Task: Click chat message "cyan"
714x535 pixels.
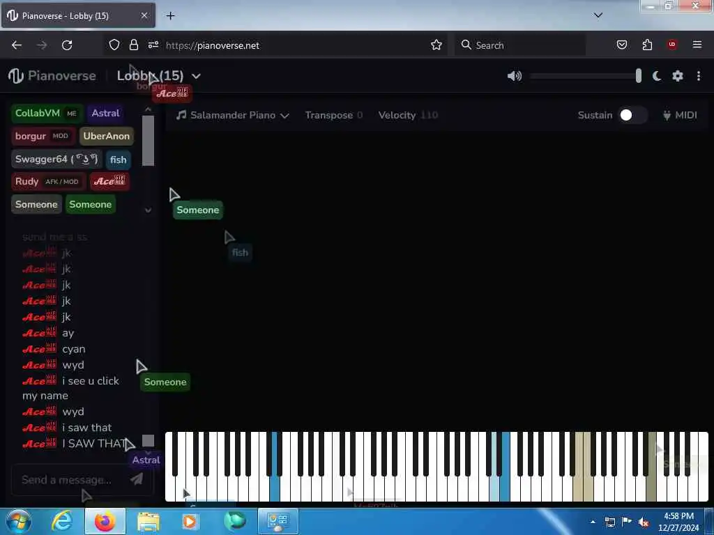Action: (x=74, y=349)
